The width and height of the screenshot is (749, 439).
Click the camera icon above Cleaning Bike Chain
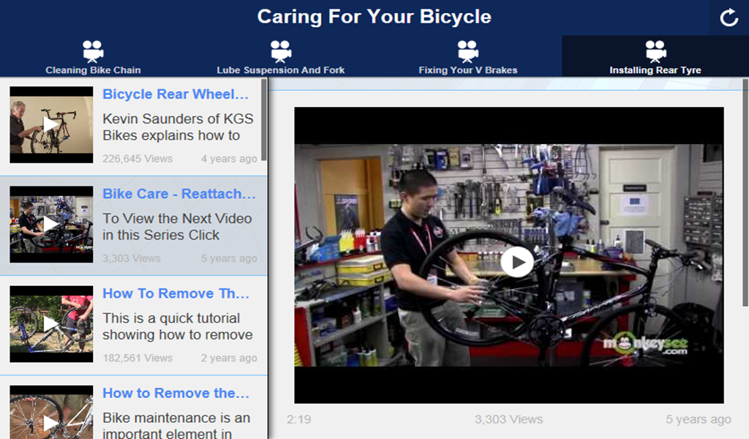click(93, 50)
